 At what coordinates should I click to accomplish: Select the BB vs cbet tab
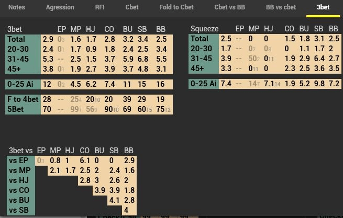281,7
